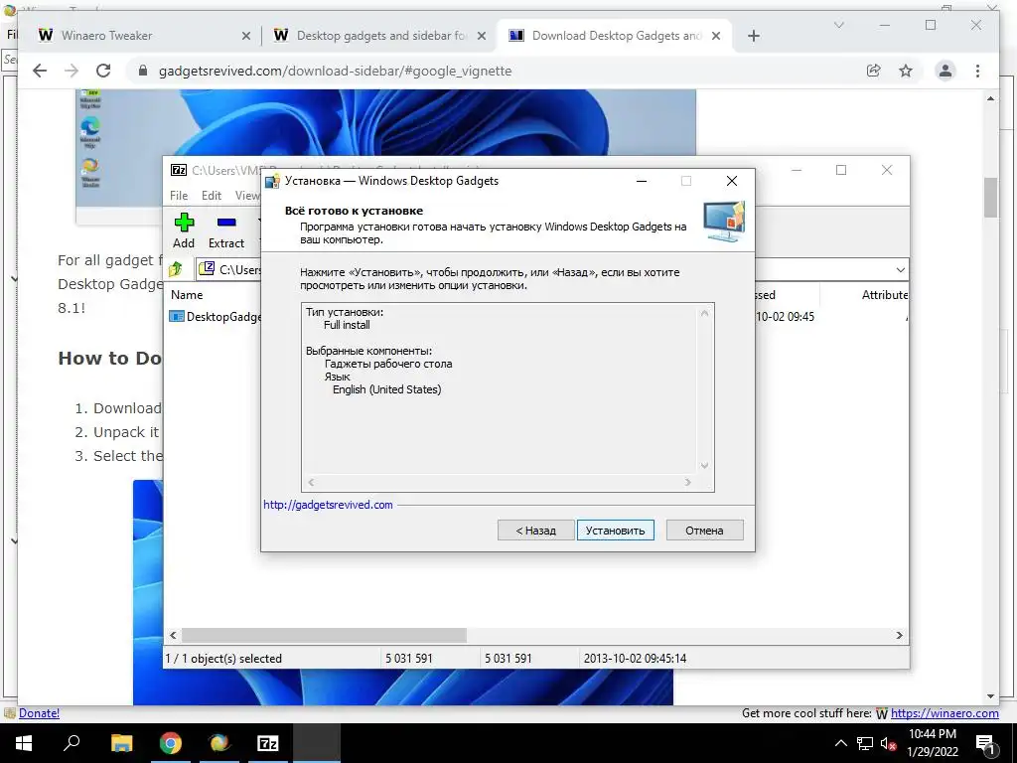Click the Назад back button
The height and width of the screenshot is (763, 1017).
click(535, 531)
